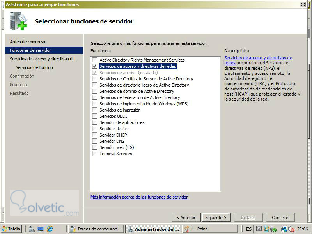Uncheck Servicios de acceso y directivas de redes
Screen dimensions: 312x234
point(94,66)
